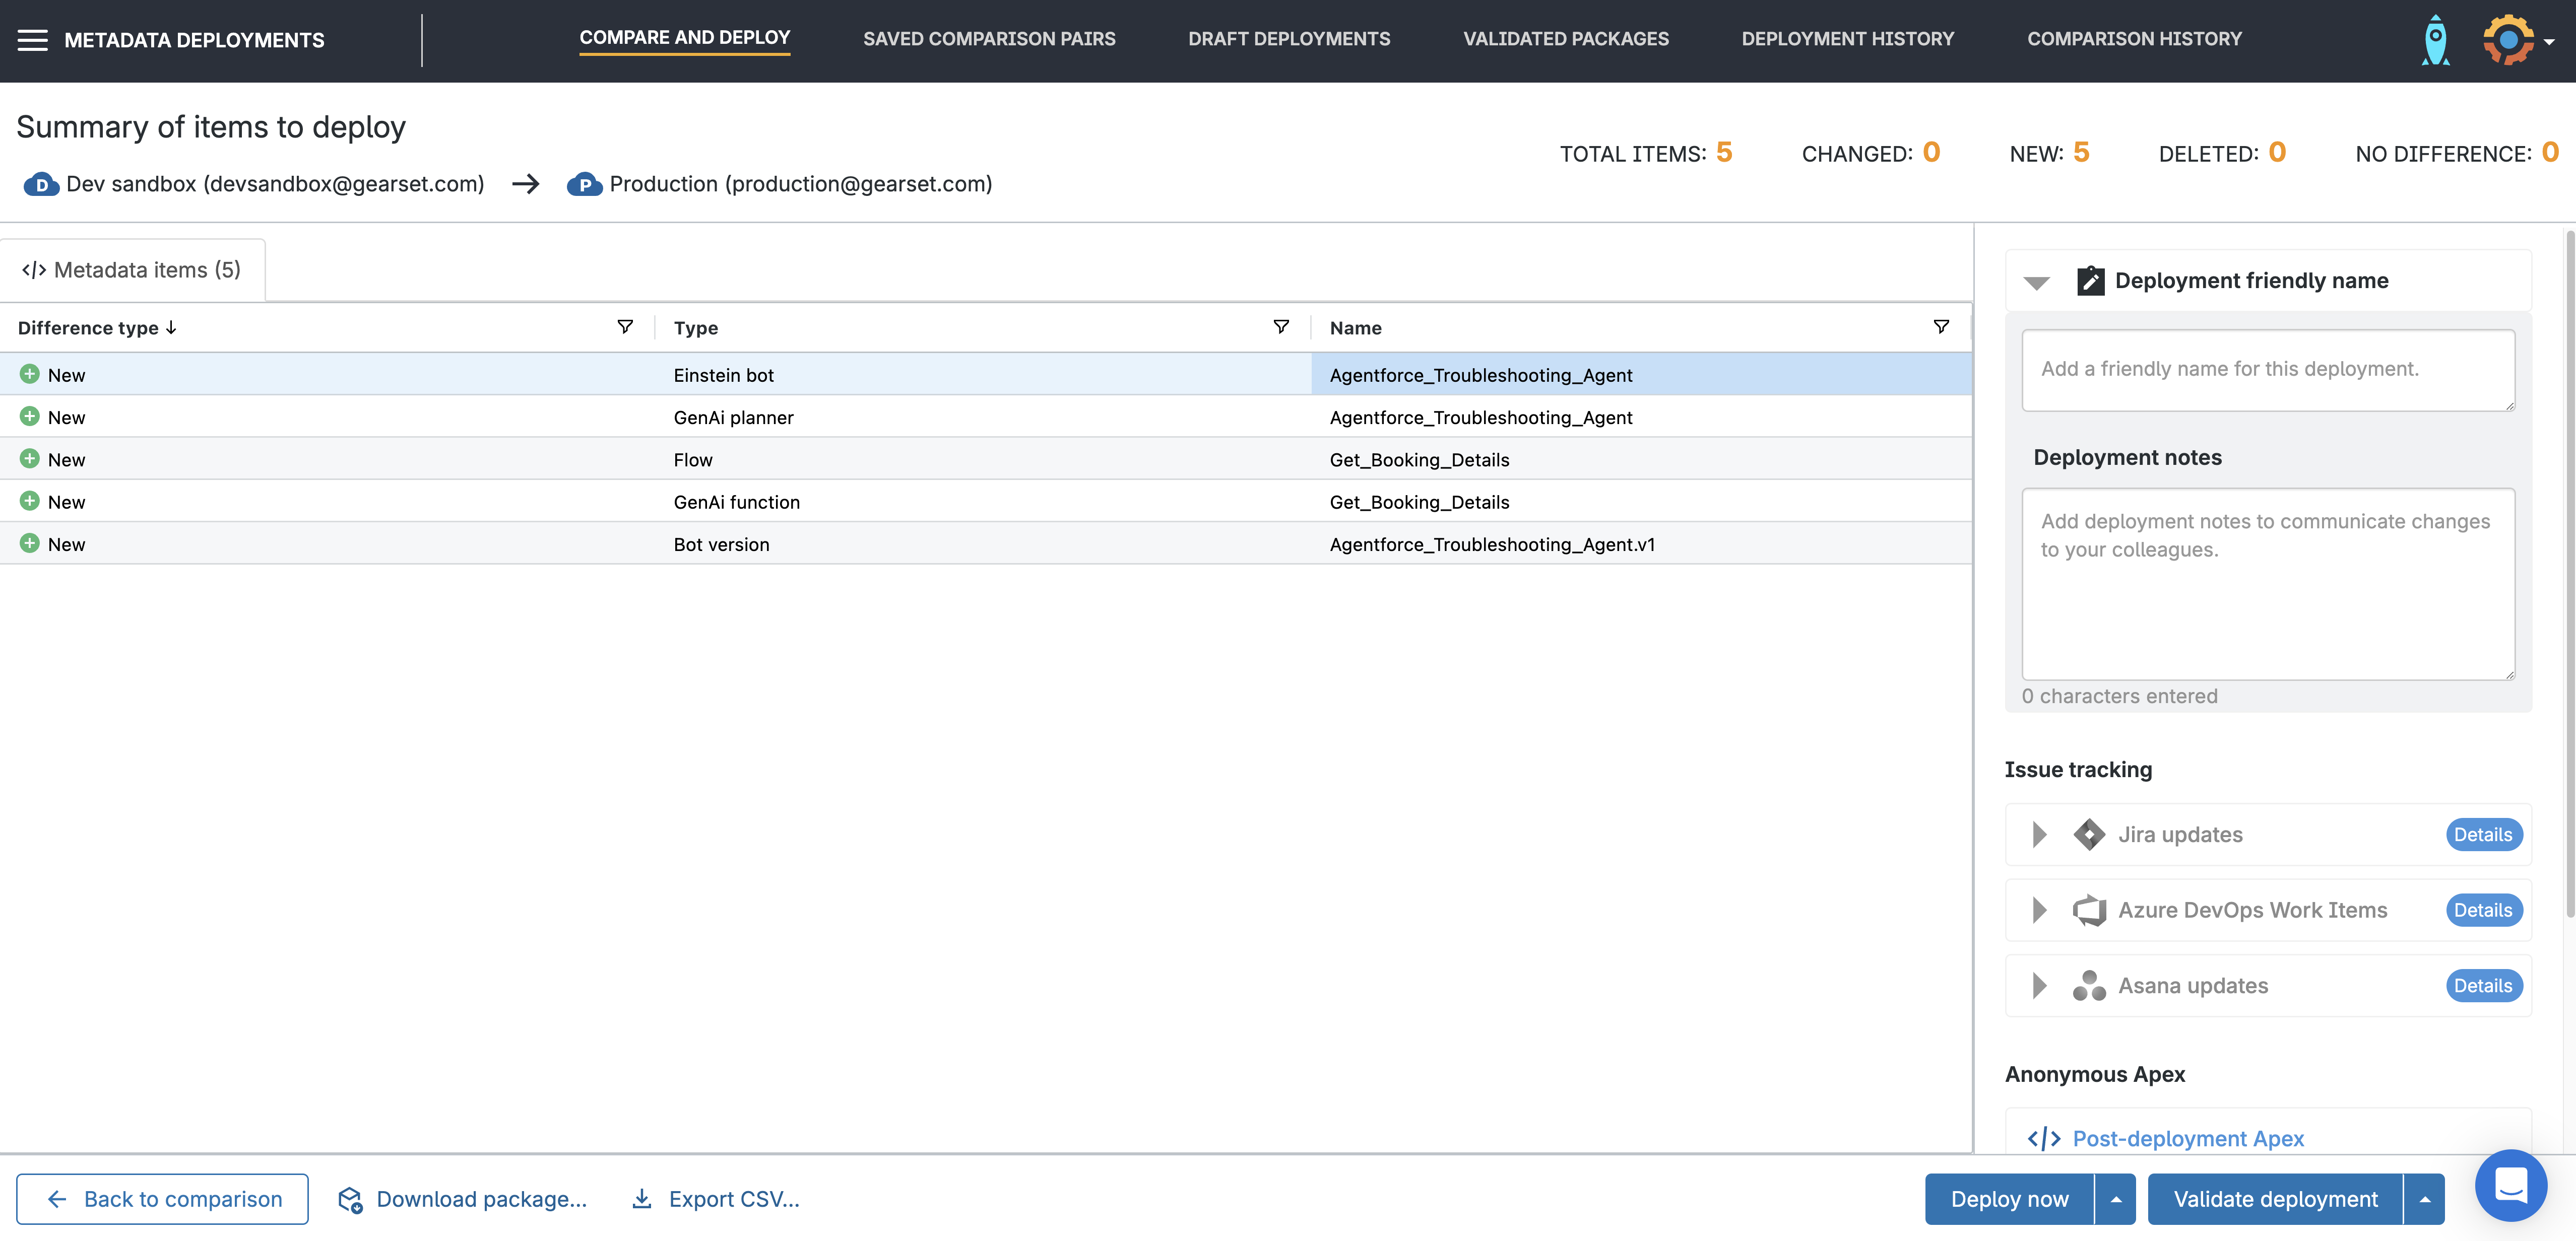Collapse the Deployment friendly name section
The image size is (2576, 1241).
(x=2036, y=282)
